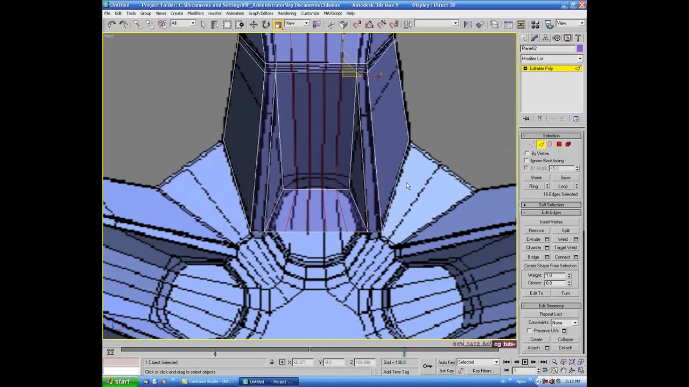Open Curve Editor toolbar icon
The height and width of the screenshot is (387, 689).
point(508,24)
